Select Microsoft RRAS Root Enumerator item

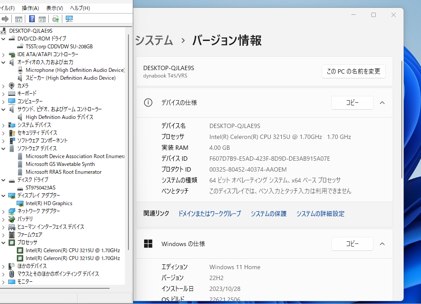click(64, 172)
